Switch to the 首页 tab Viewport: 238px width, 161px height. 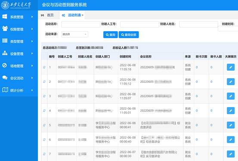(x=50, y=15)
